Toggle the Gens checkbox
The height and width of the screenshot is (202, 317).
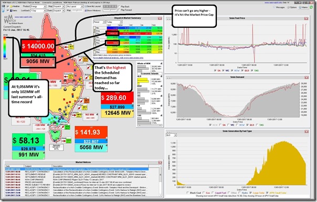[8, 10]
